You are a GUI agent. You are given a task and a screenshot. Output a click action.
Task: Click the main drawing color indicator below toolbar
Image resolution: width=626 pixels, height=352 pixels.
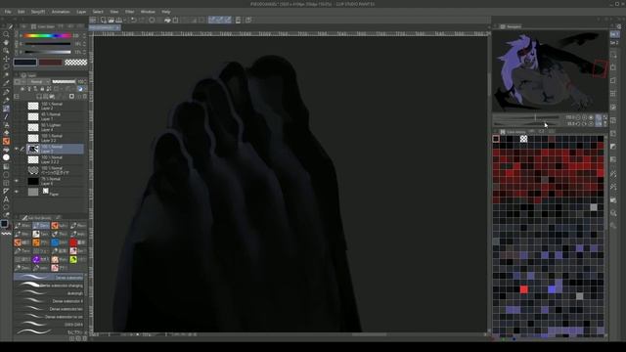click(4, 224)
